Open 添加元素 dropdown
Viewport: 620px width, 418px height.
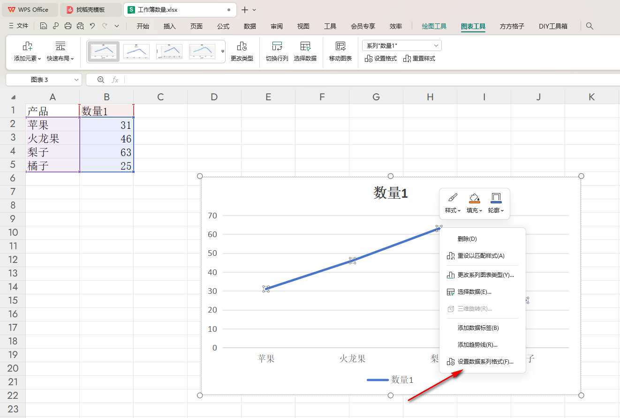pyautogui.click(x=28, y=52)
